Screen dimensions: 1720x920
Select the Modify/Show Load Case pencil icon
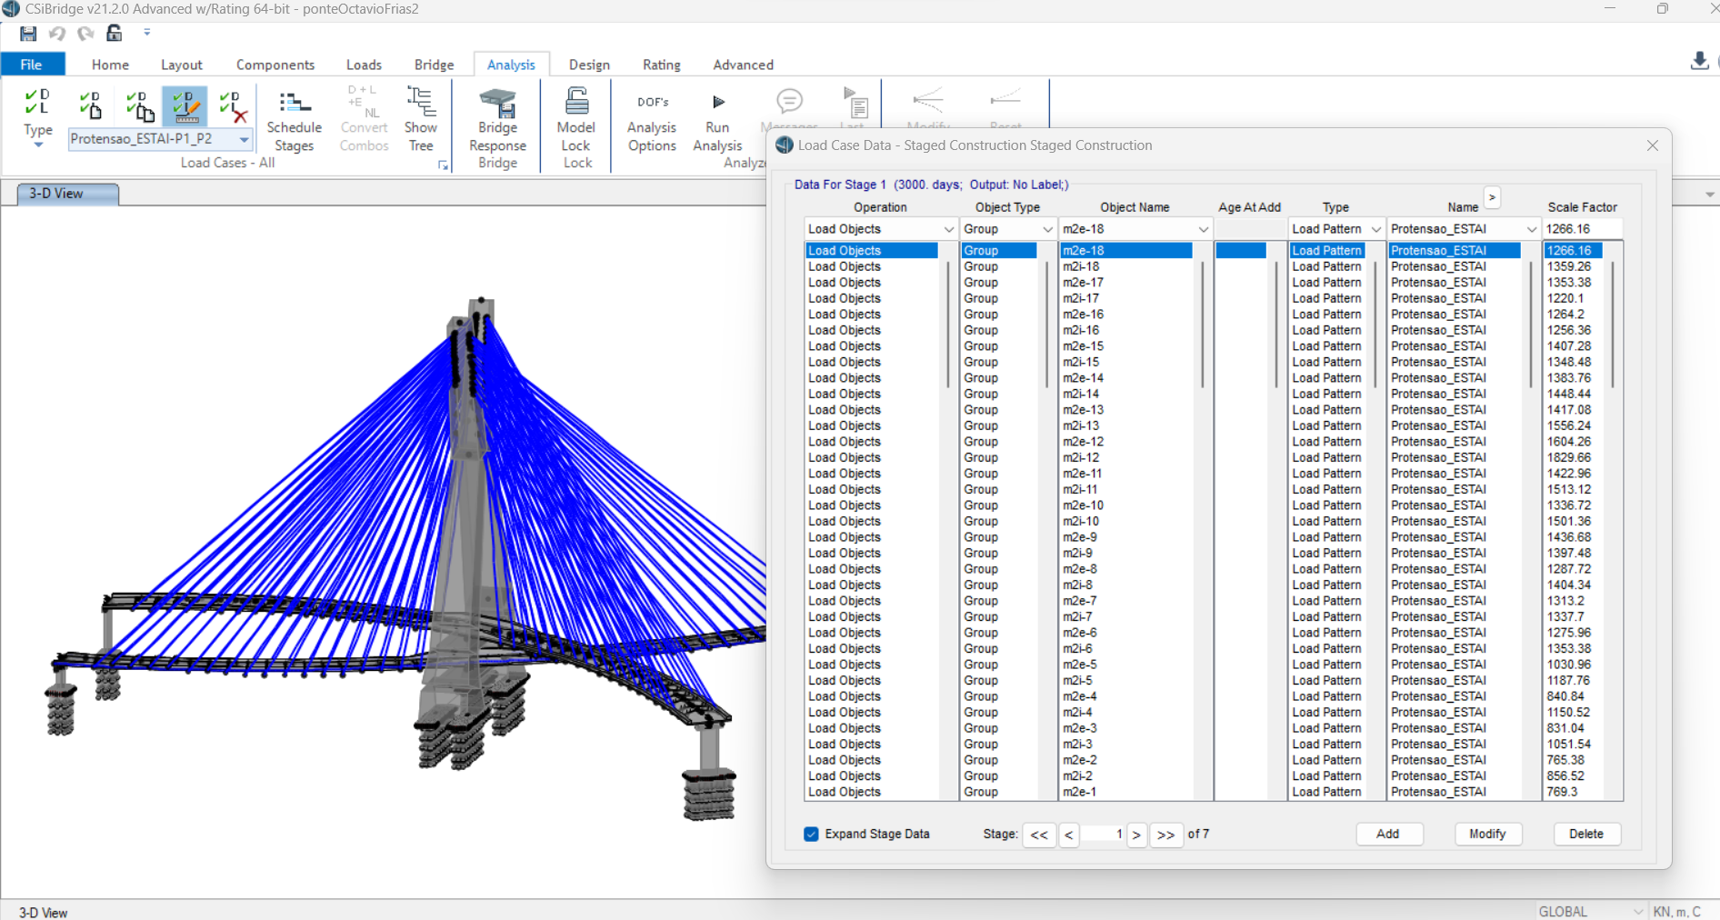tap(185, 105)
